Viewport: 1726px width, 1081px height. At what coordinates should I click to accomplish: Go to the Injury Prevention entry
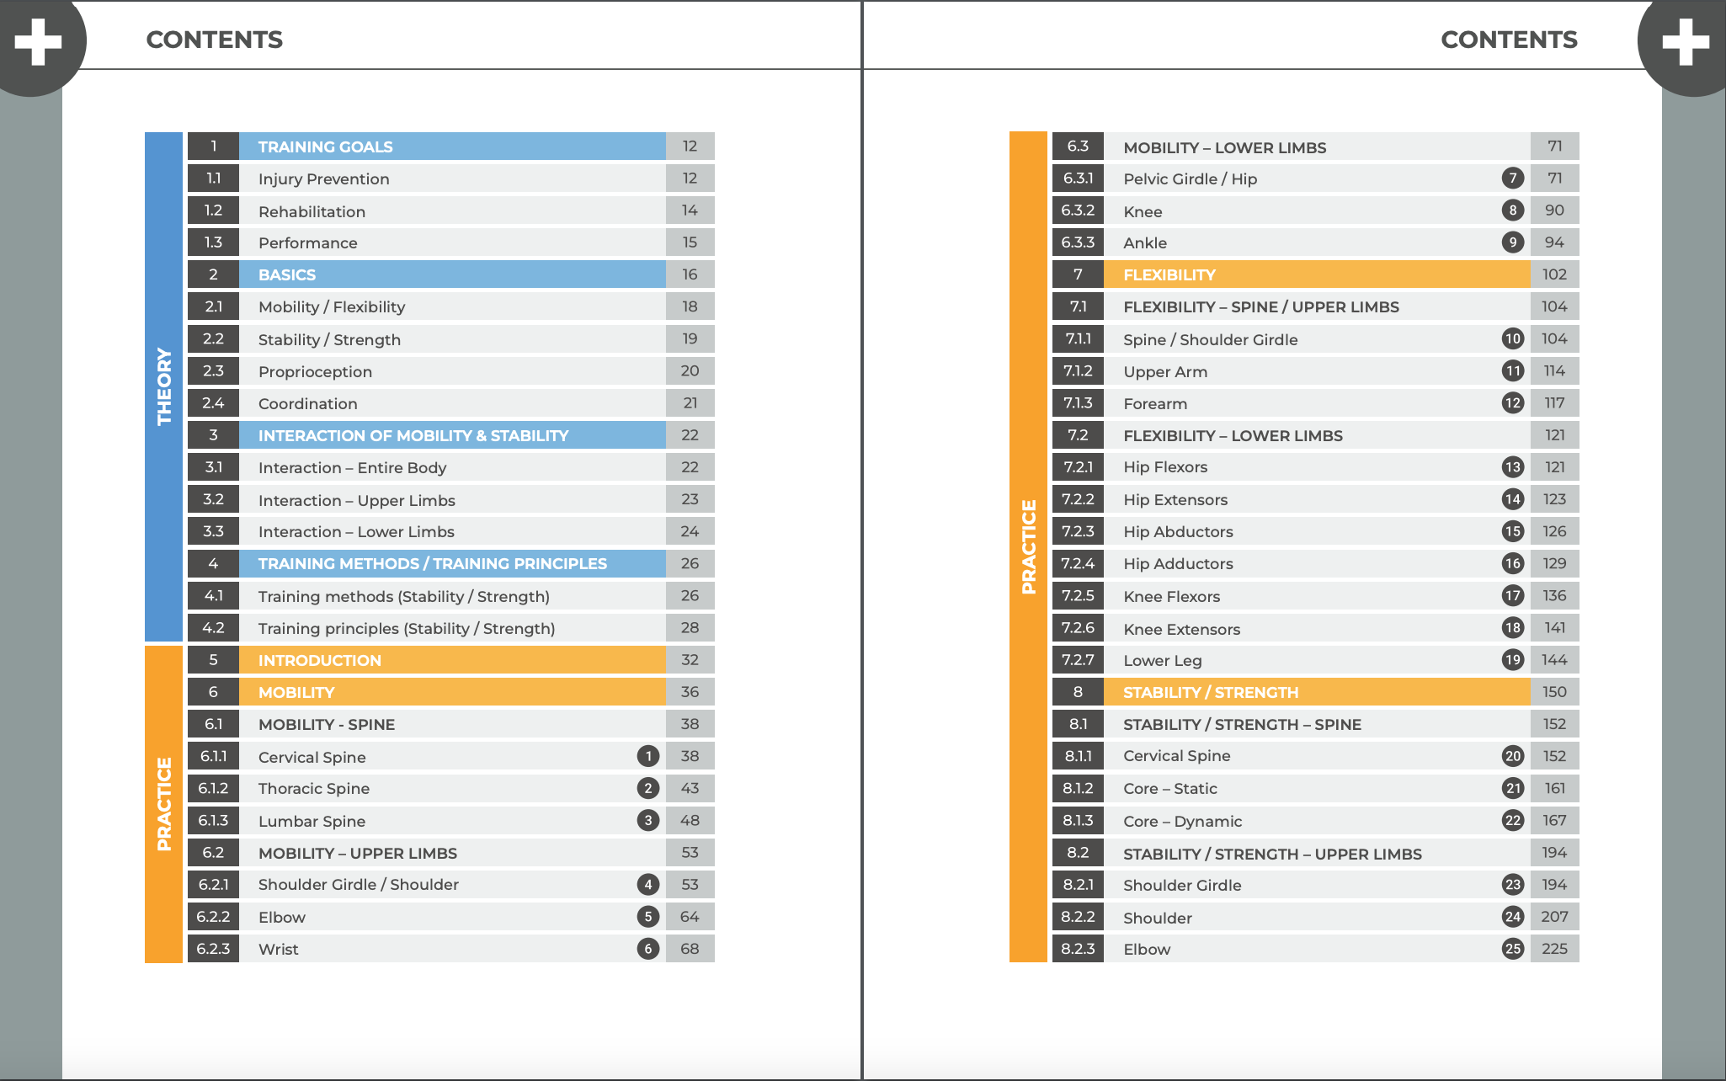click(323, 178)
